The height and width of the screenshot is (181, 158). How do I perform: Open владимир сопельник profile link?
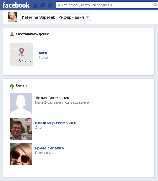56,123
